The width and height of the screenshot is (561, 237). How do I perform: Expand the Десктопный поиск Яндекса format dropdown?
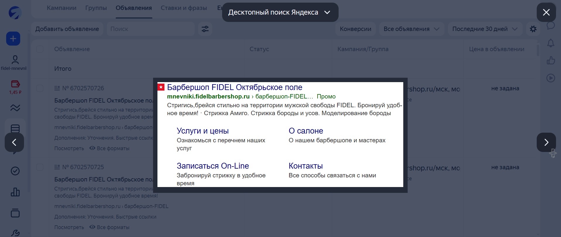(280, 12)
